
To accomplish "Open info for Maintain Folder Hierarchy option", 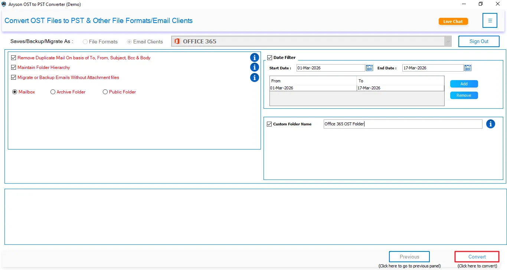I will (x=254, y=67).
